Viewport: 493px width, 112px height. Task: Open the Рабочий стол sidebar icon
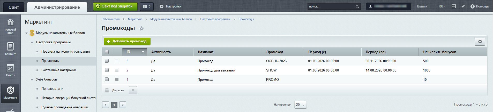click(10, 26)
